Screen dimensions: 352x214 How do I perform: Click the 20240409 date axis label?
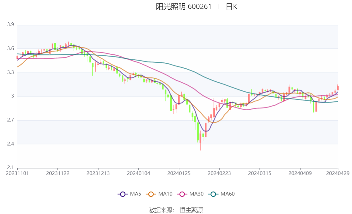click(300, 173)
